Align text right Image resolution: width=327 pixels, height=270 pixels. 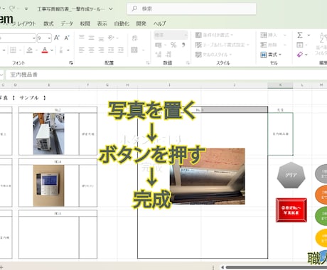(x=101, y=50)
